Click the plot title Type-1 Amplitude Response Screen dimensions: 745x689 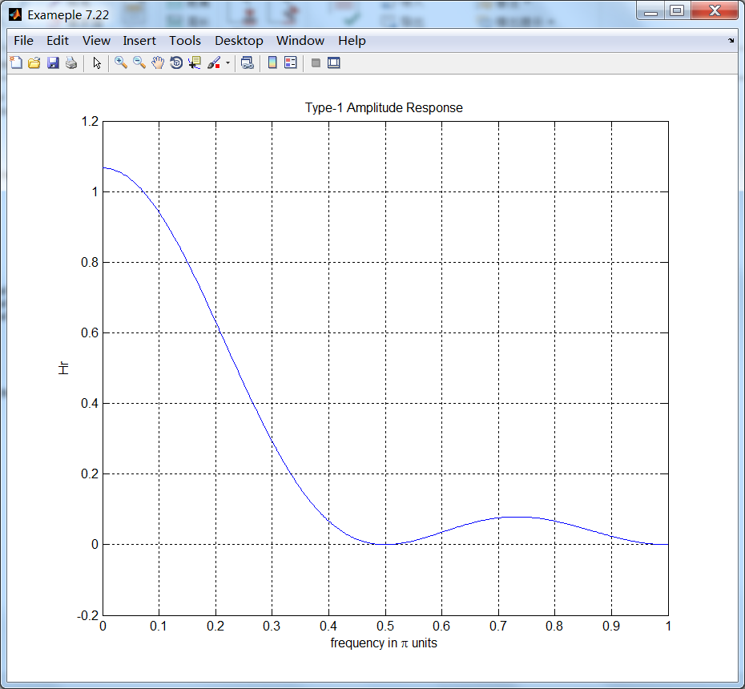click(x=384, y=108)
